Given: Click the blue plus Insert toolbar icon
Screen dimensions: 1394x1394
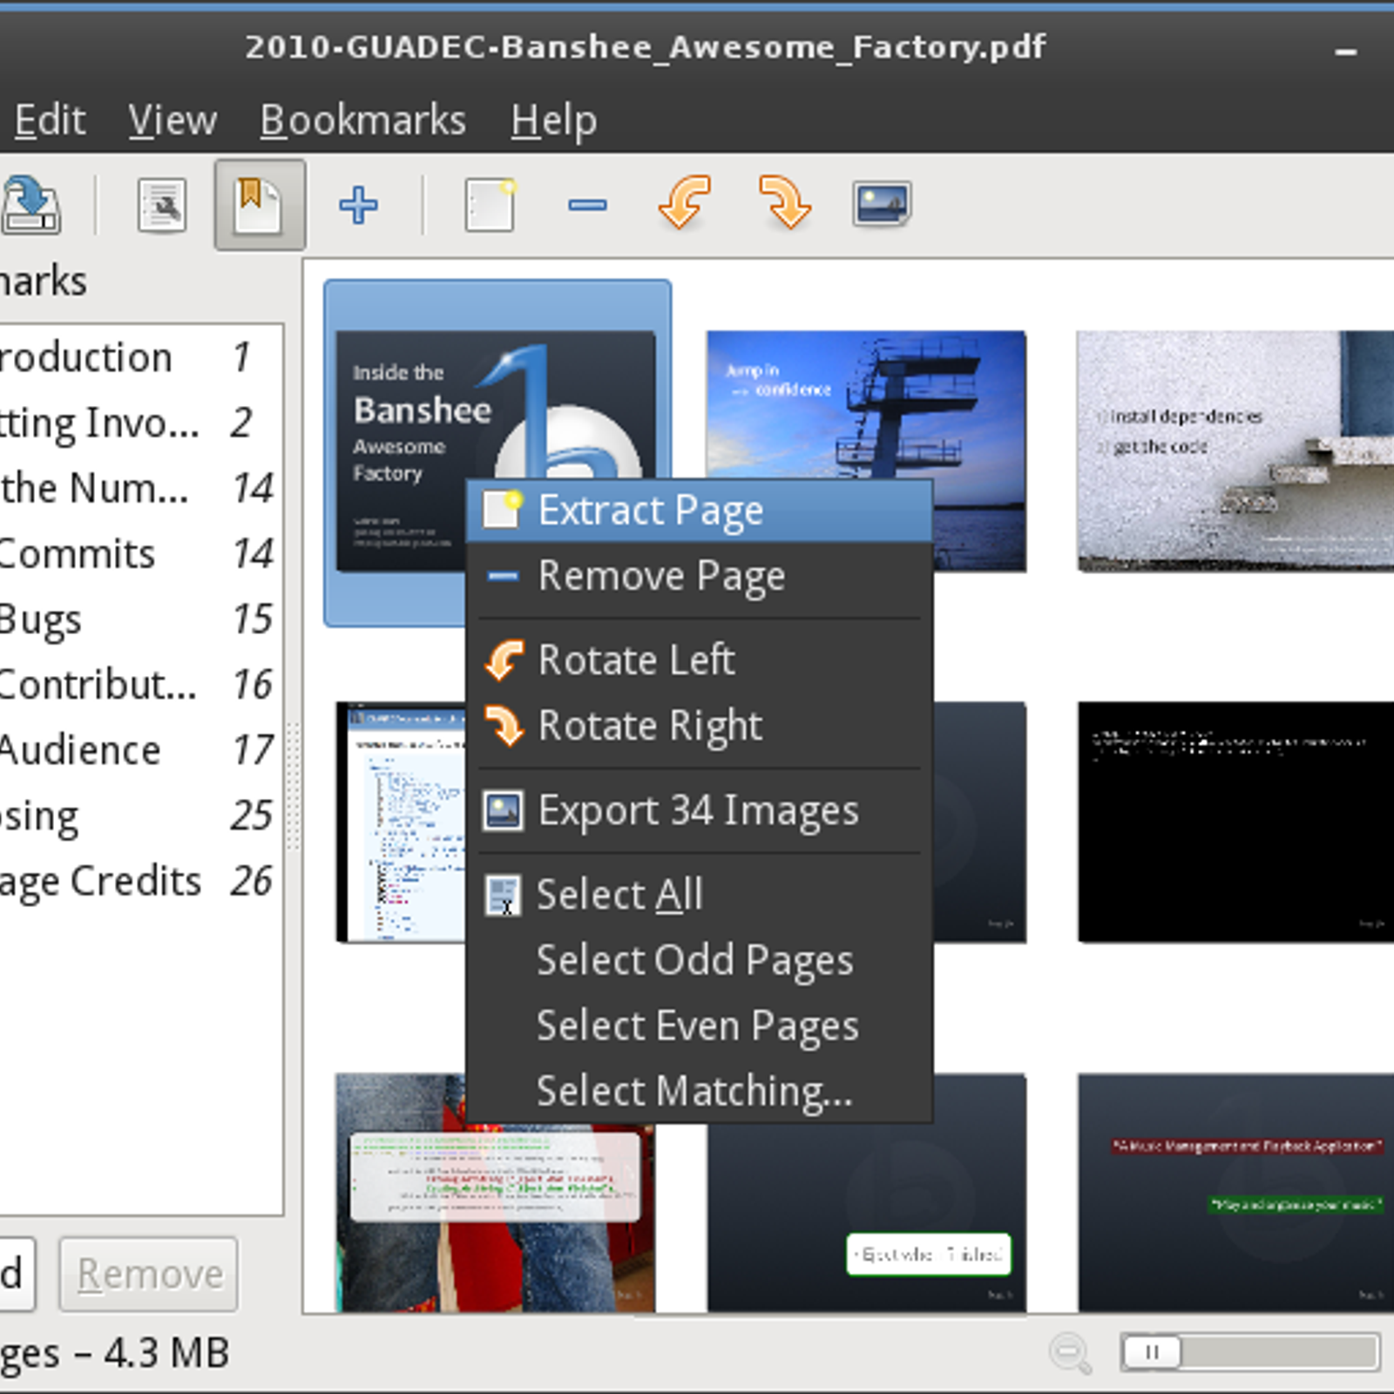Looking at the screenshot, I should (358, 206).
